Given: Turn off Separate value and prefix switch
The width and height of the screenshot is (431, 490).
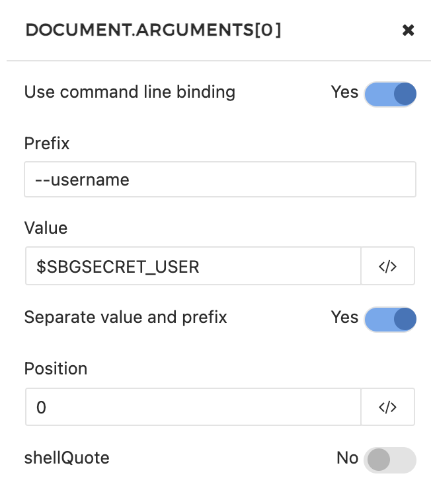Looking at the screenshot, I should coord(390,319).
